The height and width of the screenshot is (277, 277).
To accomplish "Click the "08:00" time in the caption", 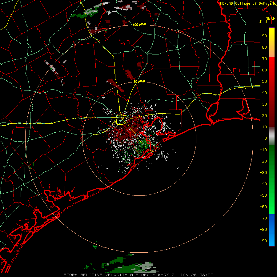I will 206,275.
